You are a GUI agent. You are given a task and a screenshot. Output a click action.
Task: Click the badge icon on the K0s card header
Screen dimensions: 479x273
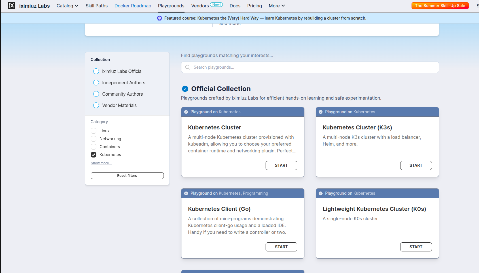coord(321,193)
